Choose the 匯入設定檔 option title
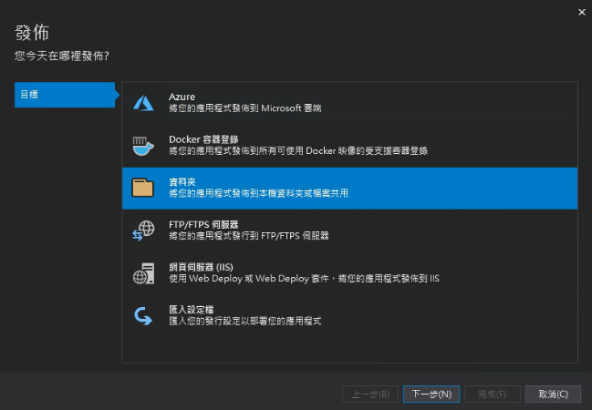 point(192,310)
